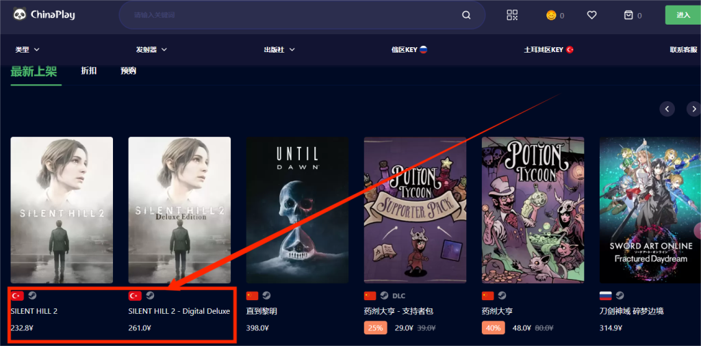Expand the 类型 dropdown menu
701x346 pixels.
click(x=27, y=49)
